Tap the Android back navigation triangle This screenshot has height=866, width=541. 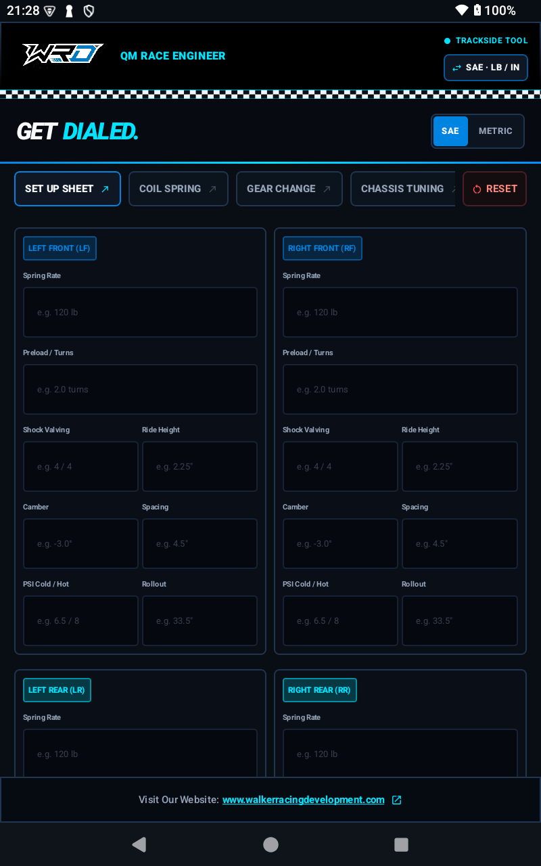139,844
